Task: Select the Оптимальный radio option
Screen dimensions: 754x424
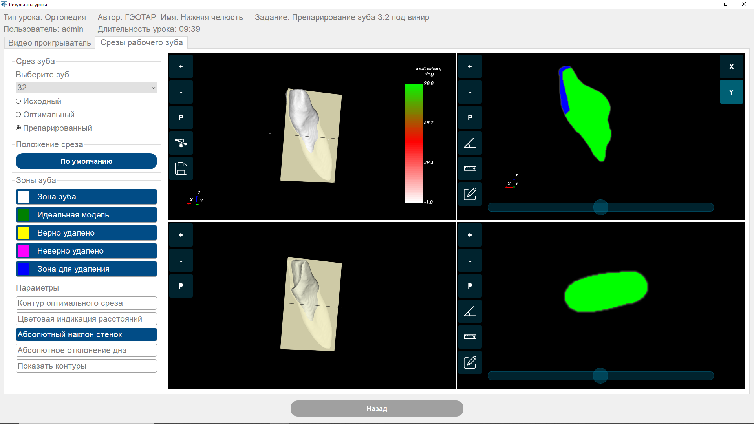Action: [x=18, y=115]
